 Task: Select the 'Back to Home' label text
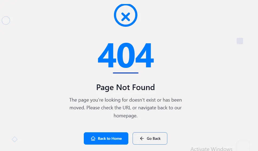(x=110, y=138)
